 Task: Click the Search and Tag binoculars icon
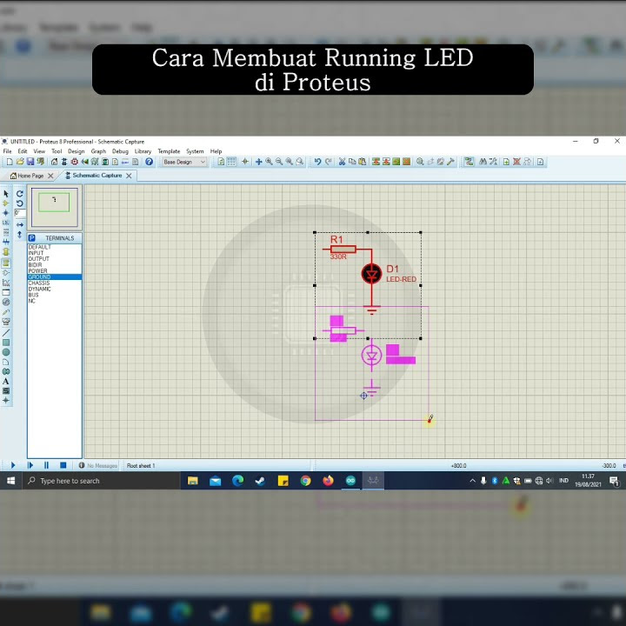(x=483, y=162)
